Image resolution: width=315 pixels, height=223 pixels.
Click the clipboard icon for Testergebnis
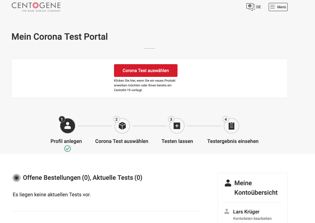point(231,126)
